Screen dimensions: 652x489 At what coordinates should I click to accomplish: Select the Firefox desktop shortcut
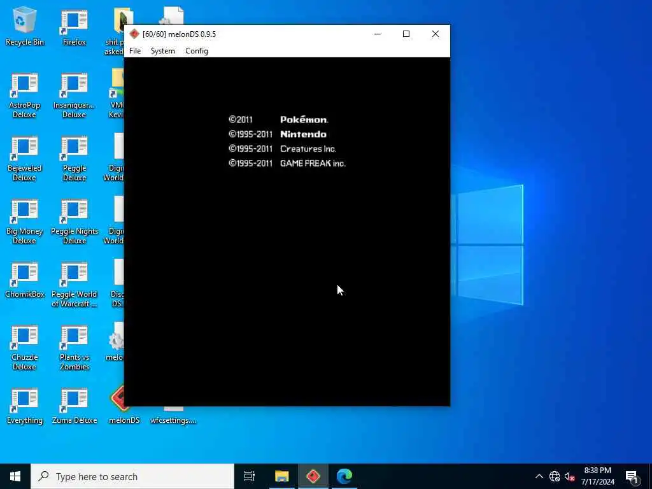pyautogui.click(x=74, y=26)
